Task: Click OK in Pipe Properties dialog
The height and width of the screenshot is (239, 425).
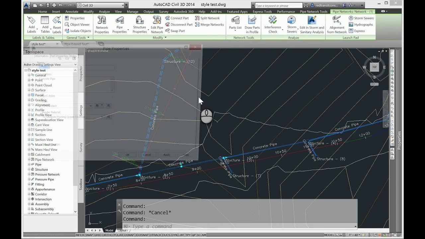Action: click(127, 155)
